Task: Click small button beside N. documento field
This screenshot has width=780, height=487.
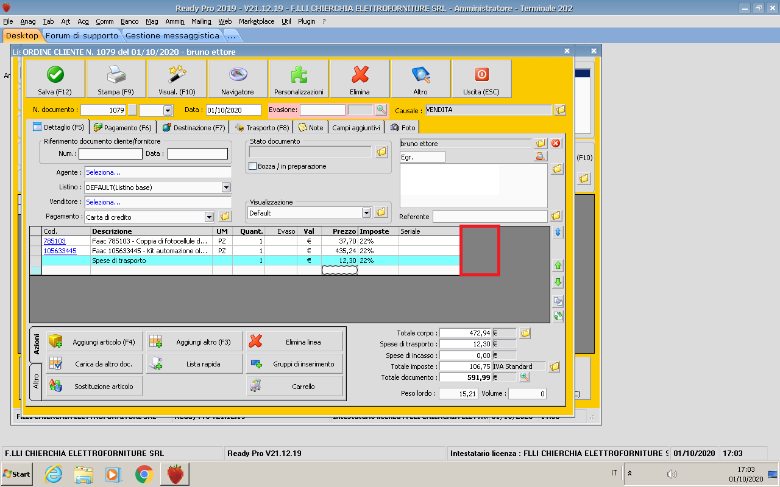Action: click(x=132, y=110)
